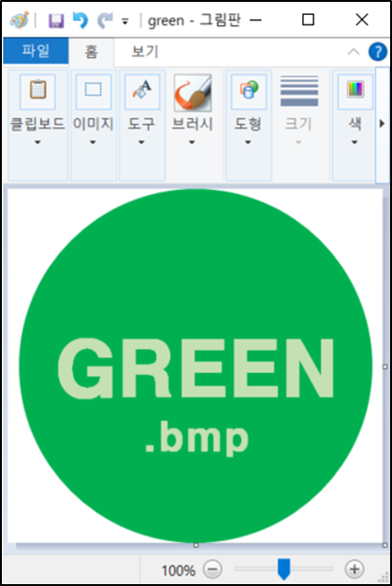Viewport: 392px width, 586px height.
Task: Click the 이미지 selection rectangle icon
Action: click(94, 91)
